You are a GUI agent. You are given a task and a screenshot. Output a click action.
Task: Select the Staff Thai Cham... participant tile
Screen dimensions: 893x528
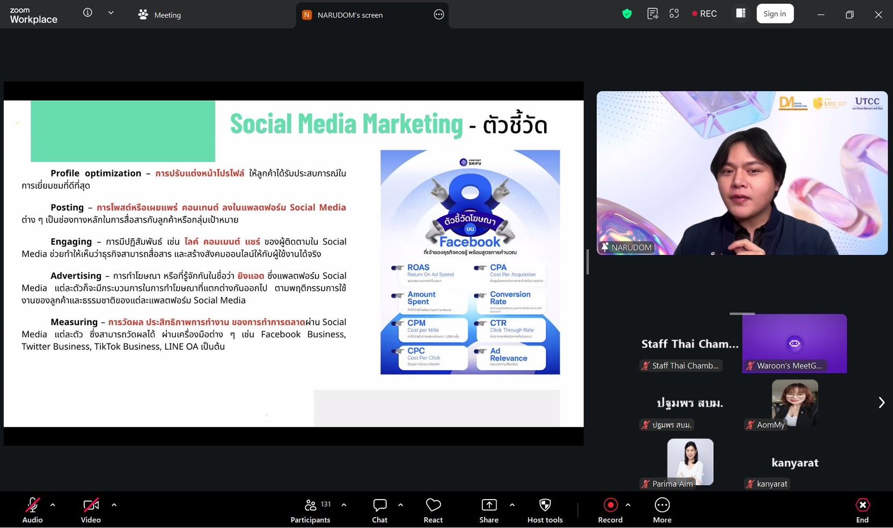click(690, 344)
